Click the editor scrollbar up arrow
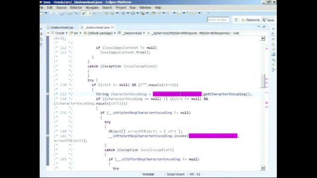This screenshot has height=178, width=317. (x=263, y=38)
